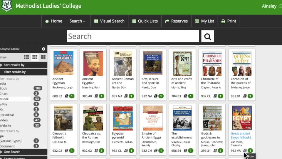Collapse the sidebar with arrow icon
Image resolution: width=282 pixels, height=159 pixels.
(43, 49)
